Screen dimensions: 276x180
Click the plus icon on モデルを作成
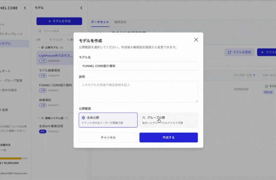[50, 21]
